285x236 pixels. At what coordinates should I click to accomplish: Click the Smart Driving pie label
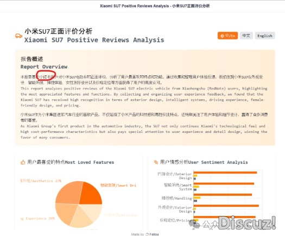pos(118,186)
